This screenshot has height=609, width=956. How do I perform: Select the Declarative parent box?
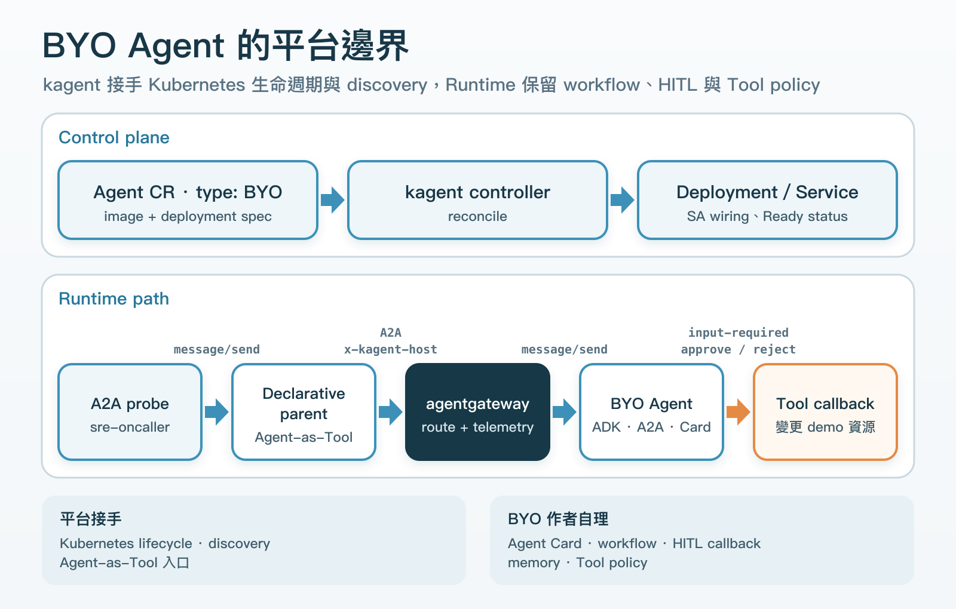pyautogui.click(x=304, y=412)
